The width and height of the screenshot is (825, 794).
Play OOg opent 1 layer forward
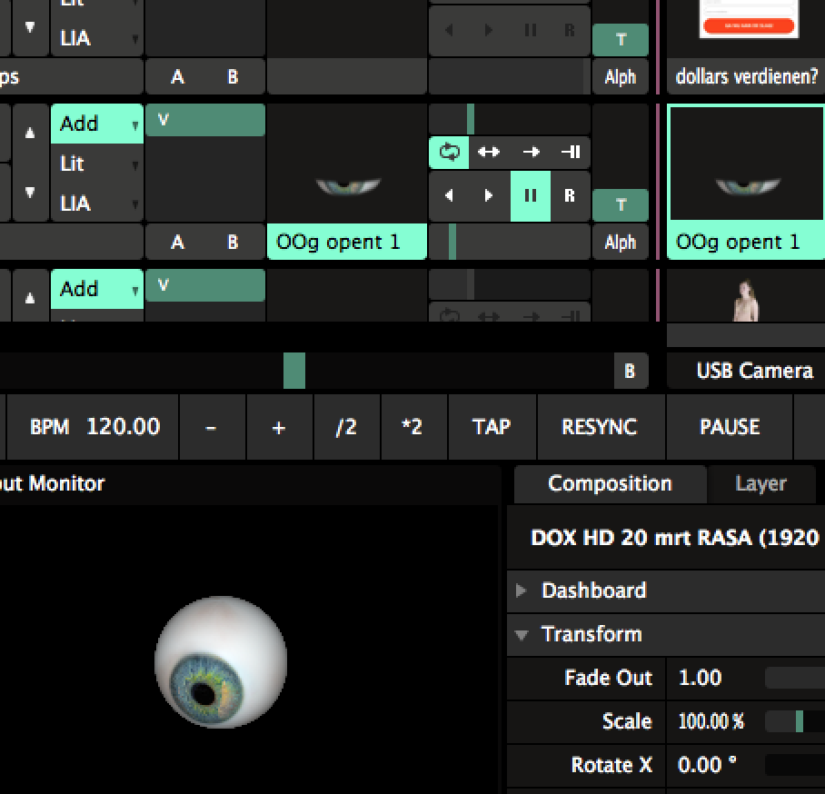(x=489, y=195)
